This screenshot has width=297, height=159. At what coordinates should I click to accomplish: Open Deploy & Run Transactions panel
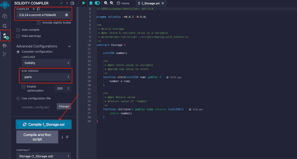click(x=4, y=45)
